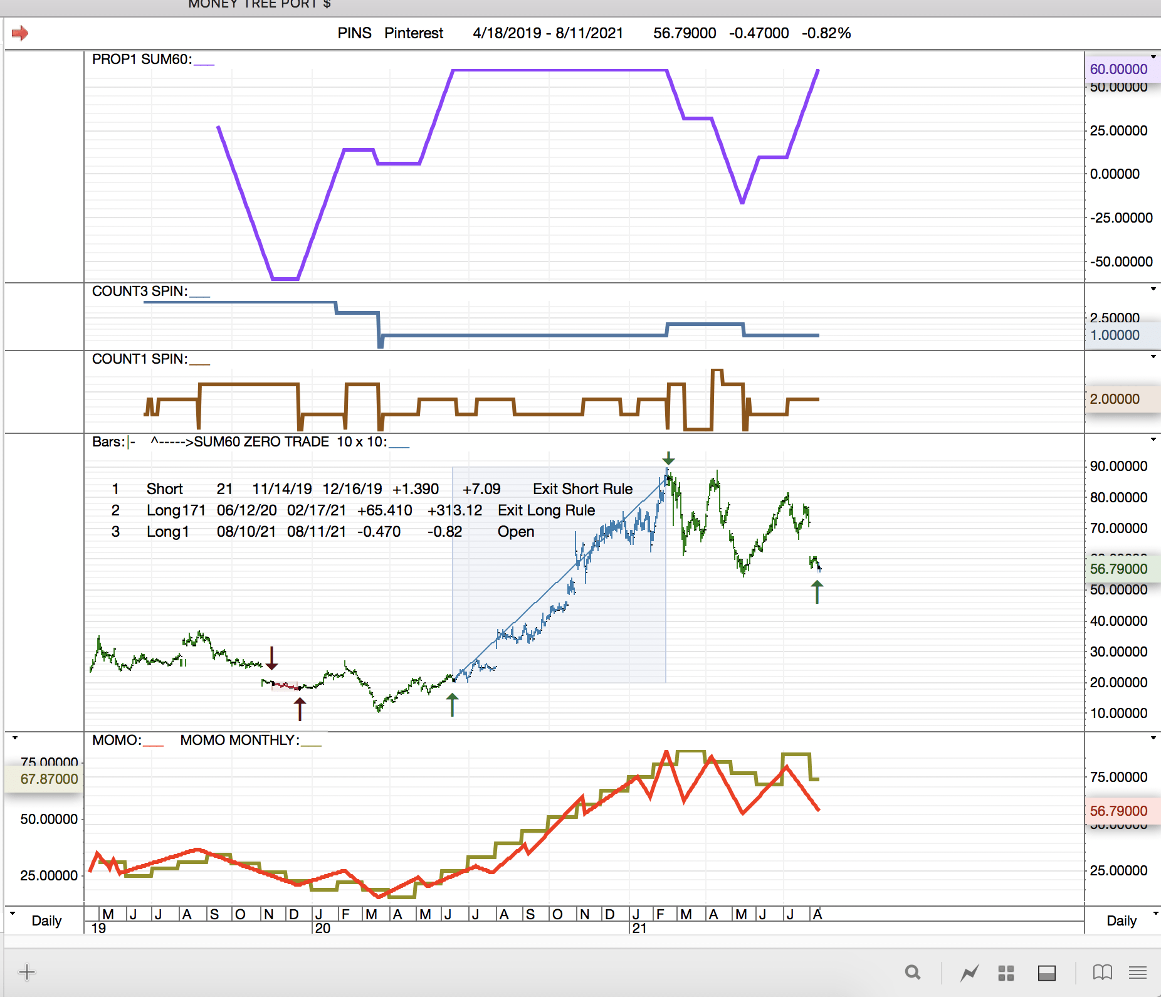Click the MOMO MONTHLY indicator label

[x=239, y=741]
